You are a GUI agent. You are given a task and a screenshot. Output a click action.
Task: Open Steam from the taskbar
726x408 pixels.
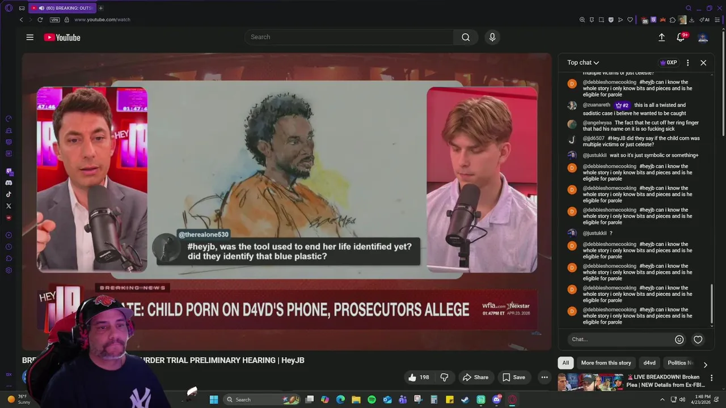coord(465,399)
